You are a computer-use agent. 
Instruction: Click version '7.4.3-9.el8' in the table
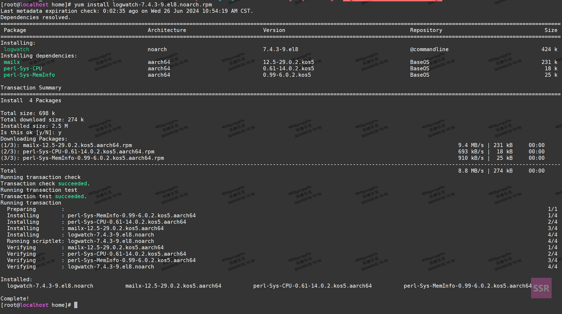coord(281,49)
